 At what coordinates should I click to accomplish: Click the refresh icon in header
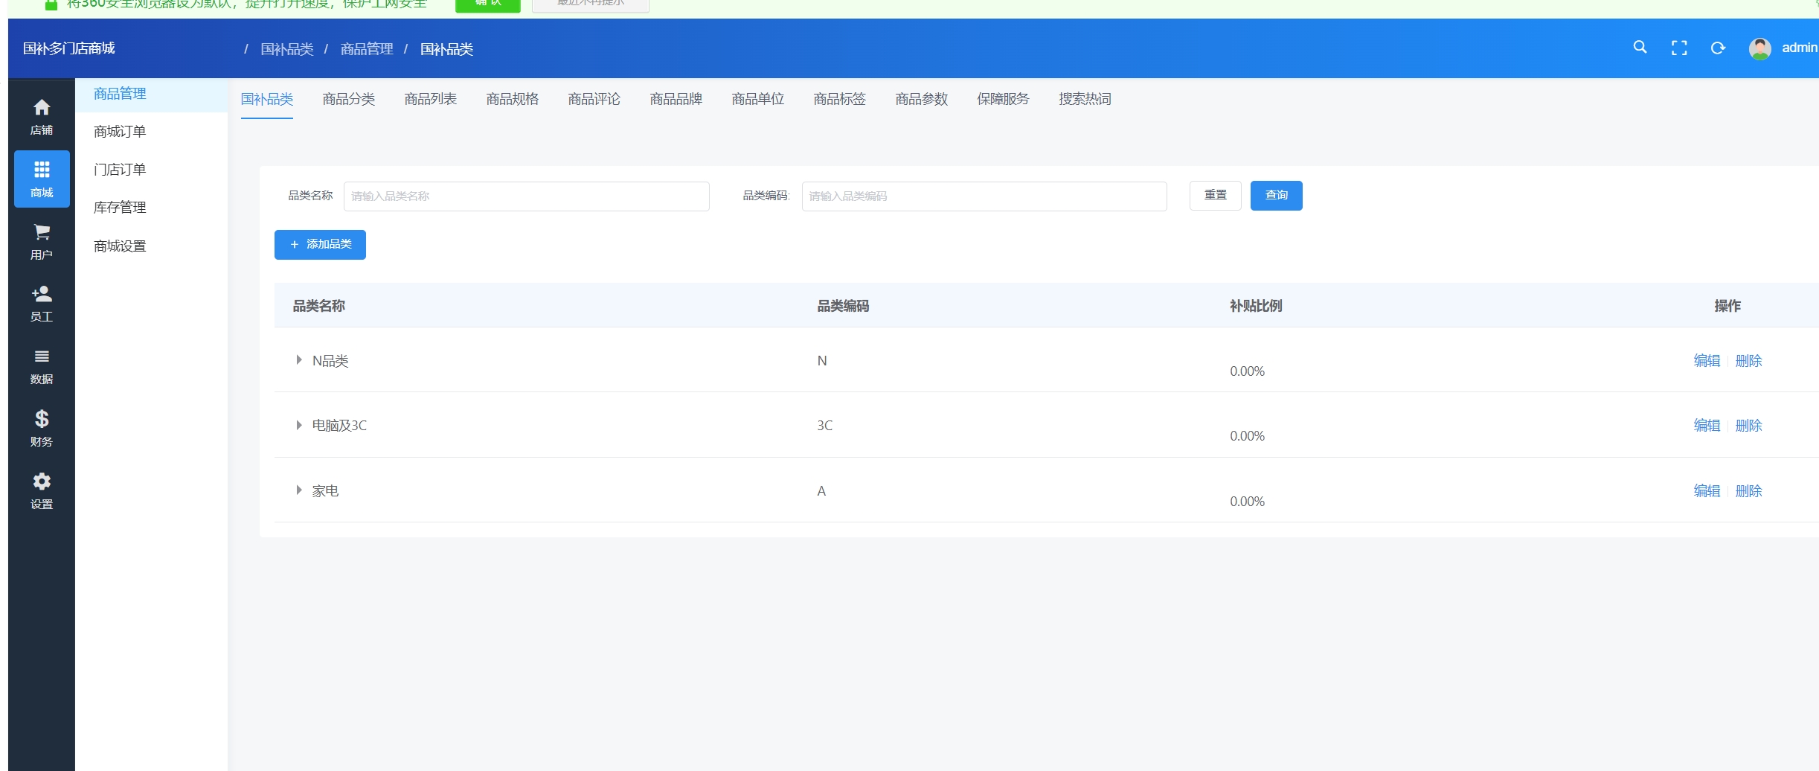point(1718,48)
